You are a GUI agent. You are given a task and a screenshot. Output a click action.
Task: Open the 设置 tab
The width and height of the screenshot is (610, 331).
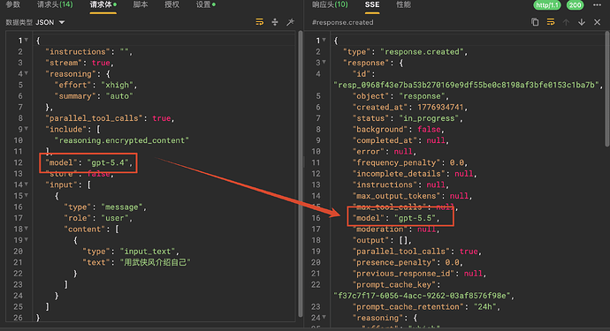[x=206, y=4]
